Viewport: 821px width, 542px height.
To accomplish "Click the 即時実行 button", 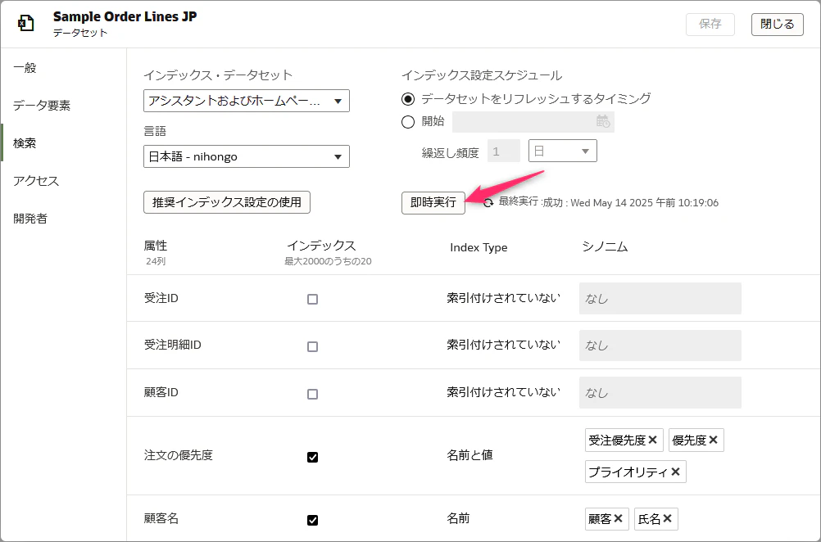I will tap(433, 203).
